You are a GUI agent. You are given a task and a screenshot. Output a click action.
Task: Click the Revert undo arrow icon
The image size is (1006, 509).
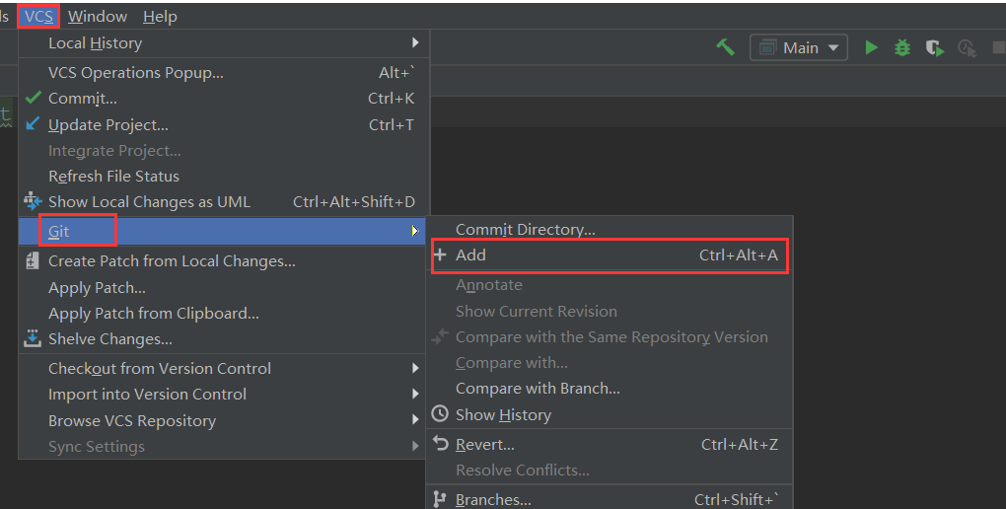(440, 442)
